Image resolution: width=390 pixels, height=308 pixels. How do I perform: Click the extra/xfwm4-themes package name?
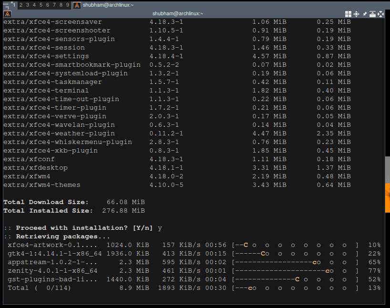[42, 185]
